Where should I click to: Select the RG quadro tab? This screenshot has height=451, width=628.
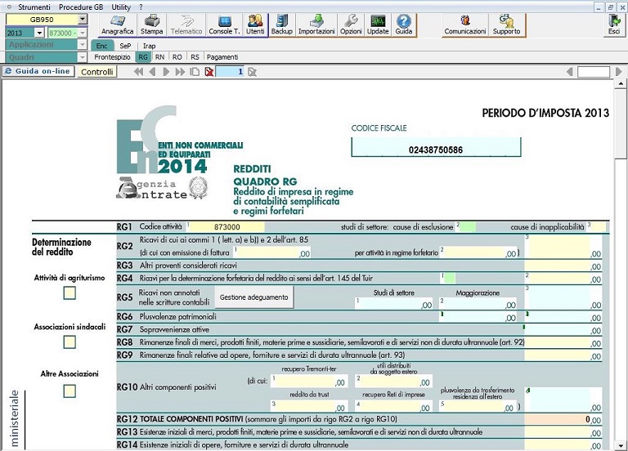tap(143, 57)
